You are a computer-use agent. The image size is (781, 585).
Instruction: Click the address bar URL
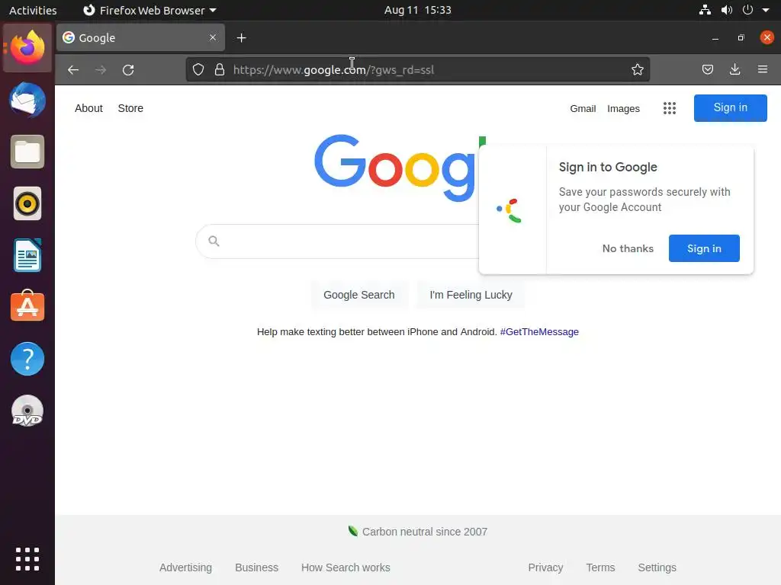pyautogui.click(x=333, y=69)
